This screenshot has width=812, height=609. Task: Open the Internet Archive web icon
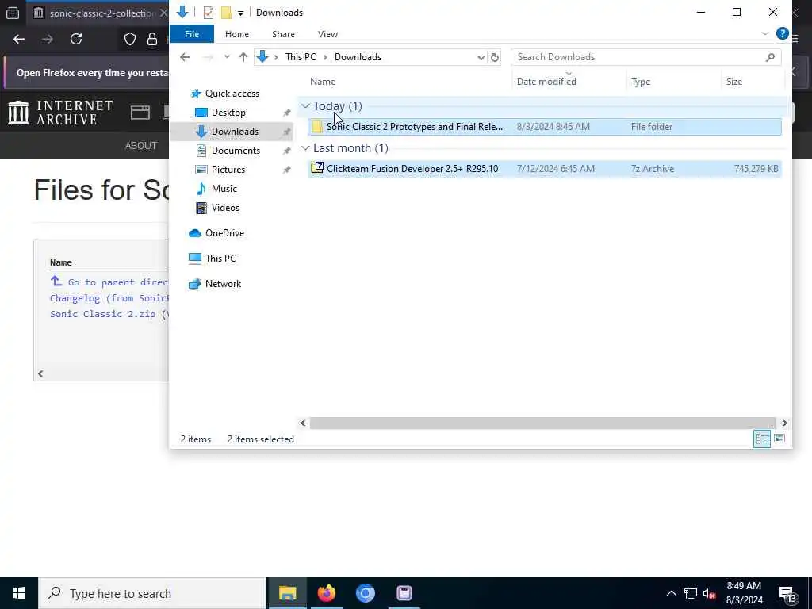[x=140, y=113]
